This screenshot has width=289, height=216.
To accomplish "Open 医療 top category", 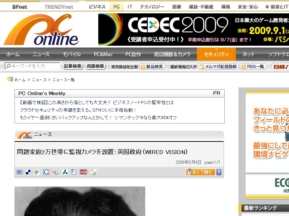I will pyautogui.click(x=177, y=7).
